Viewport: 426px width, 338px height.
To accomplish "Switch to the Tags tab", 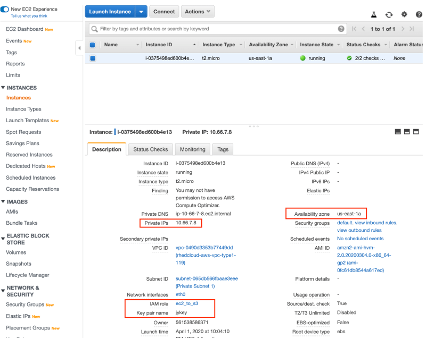I will click(223, 149).
